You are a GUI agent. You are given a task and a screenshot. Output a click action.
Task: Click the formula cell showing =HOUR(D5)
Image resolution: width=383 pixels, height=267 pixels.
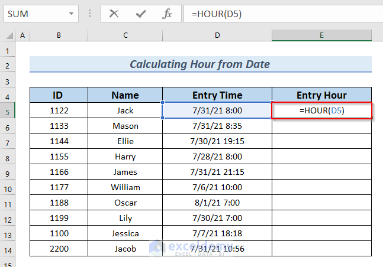[x=321, y=110]
